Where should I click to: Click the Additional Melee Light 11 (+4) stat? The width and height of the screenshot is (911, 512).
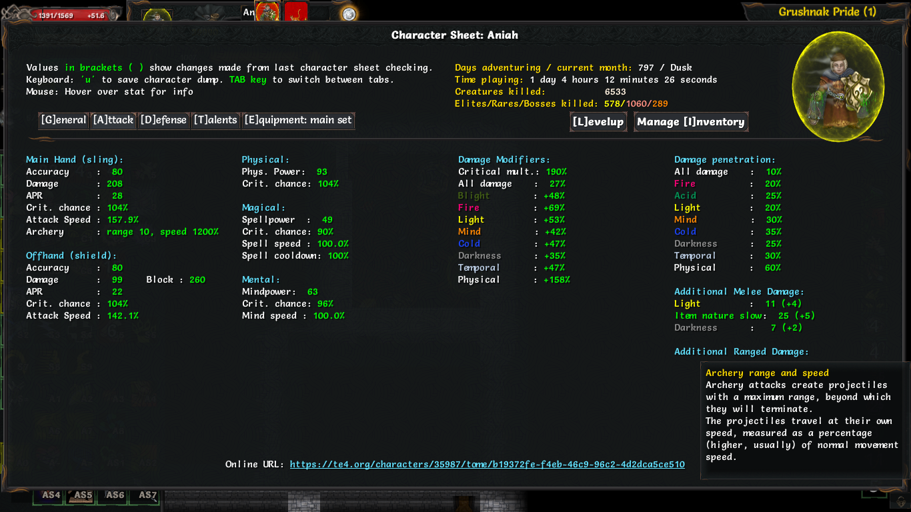(x=738, y=303)
